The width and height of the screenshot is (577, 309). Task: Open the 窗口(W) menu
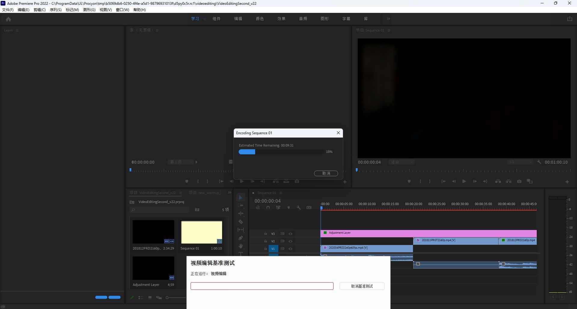click(x=122, y=10)
